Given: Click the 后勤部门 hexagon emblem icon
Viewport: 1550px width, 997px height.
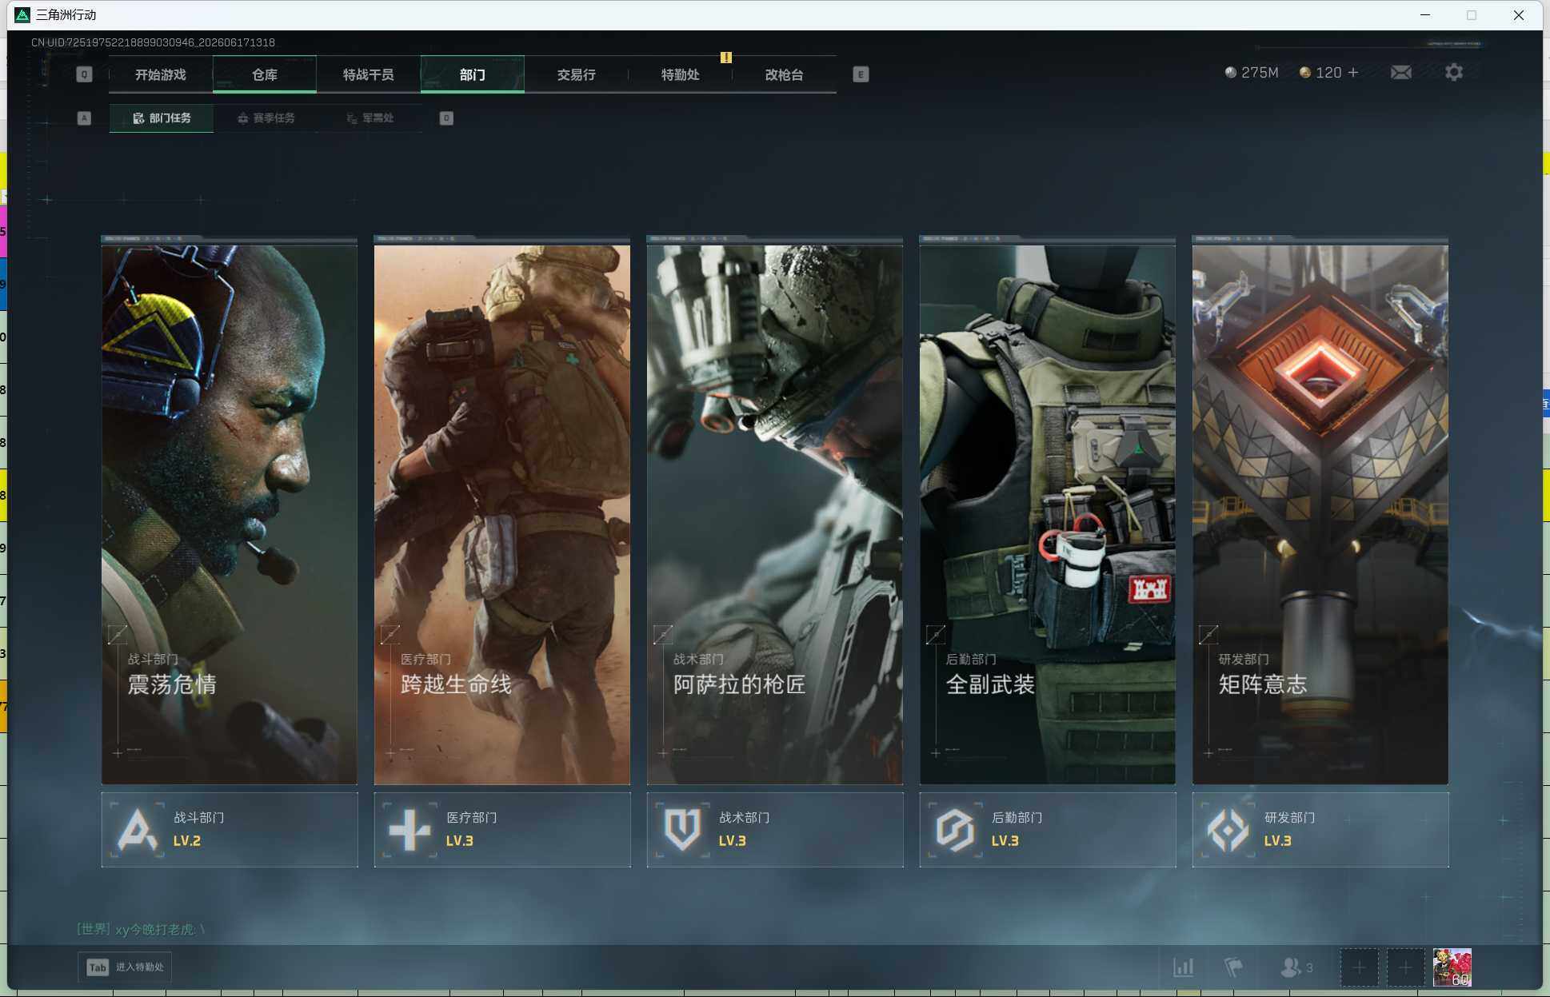Looking at the screenshot, I should pos(955,830).
